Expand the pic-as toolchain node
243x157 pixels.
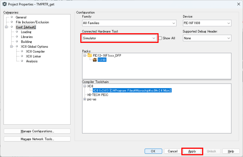[85, 99]
